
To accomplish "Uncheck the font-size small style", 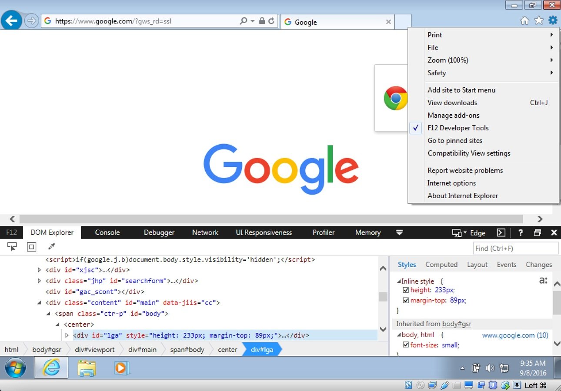I will click(x=406, y=345).
